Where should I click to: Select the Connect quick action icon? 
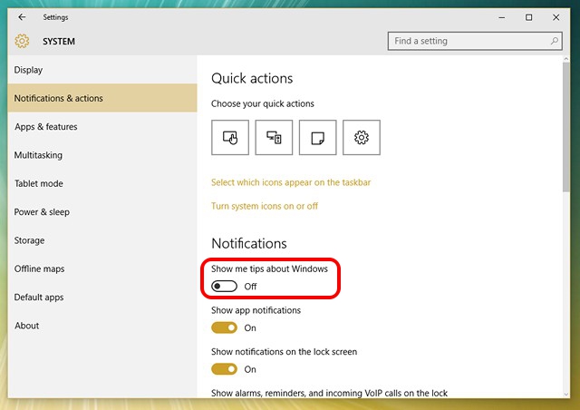click(x=274, y=137)
